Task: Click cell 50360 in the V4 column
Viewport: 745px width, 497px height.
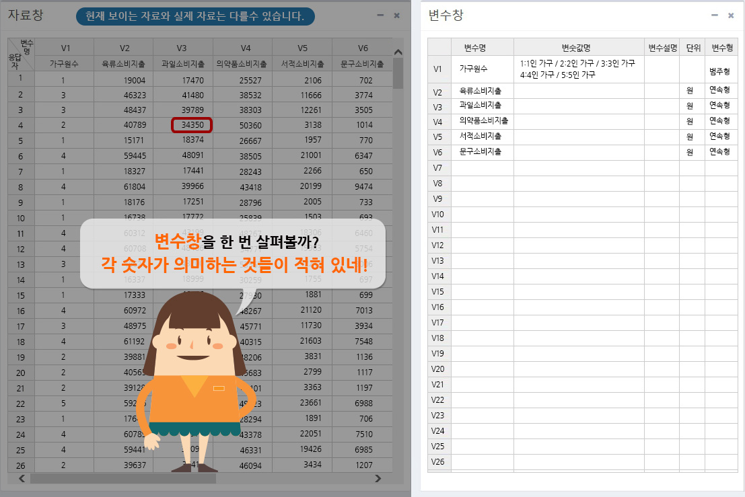Action: click(x=250, y=125)
